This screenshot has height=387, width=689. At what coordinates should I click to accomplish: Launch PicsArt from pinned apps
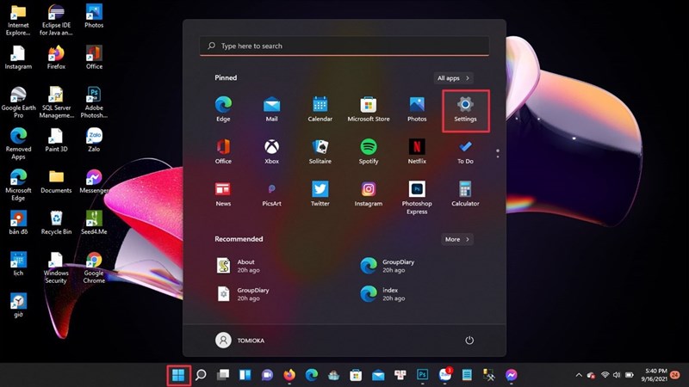tap(271, 193)
